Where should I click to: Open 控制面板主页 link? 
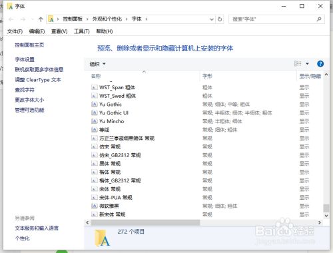pos(29,45)
